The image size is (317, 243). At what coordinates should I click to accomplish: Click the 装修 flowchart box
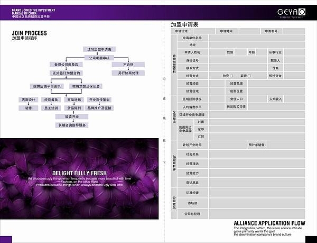pos(29,108)
